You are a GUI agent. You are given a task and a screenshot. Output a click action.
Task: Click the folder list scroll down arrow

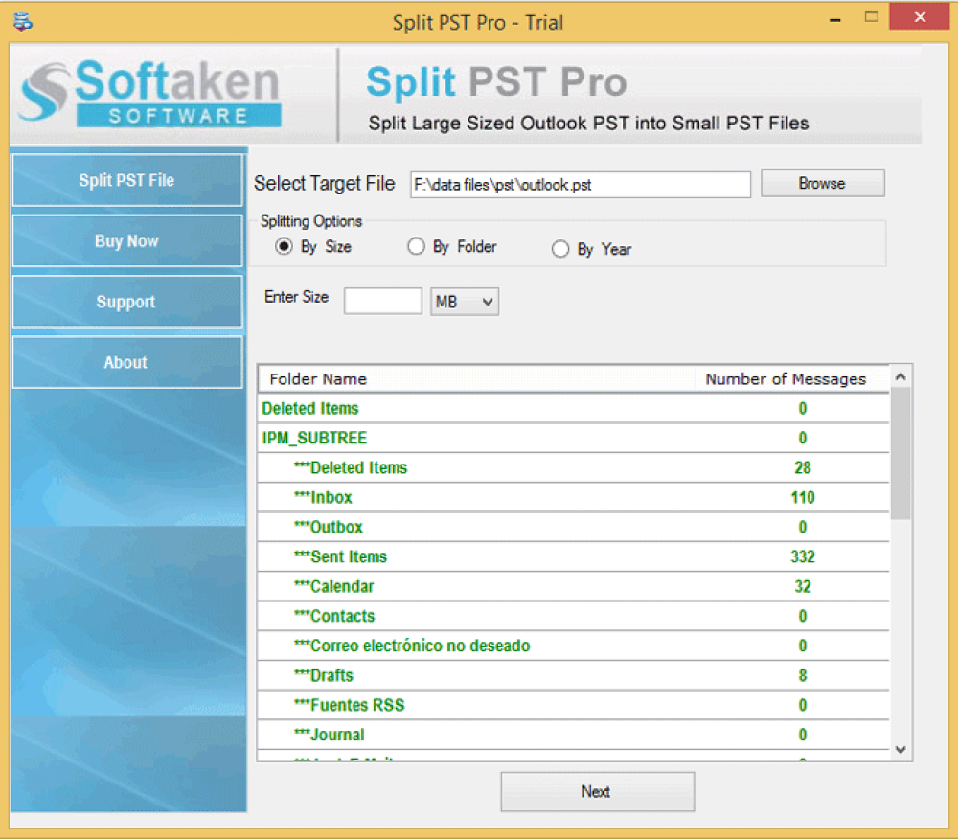(901, 749)
